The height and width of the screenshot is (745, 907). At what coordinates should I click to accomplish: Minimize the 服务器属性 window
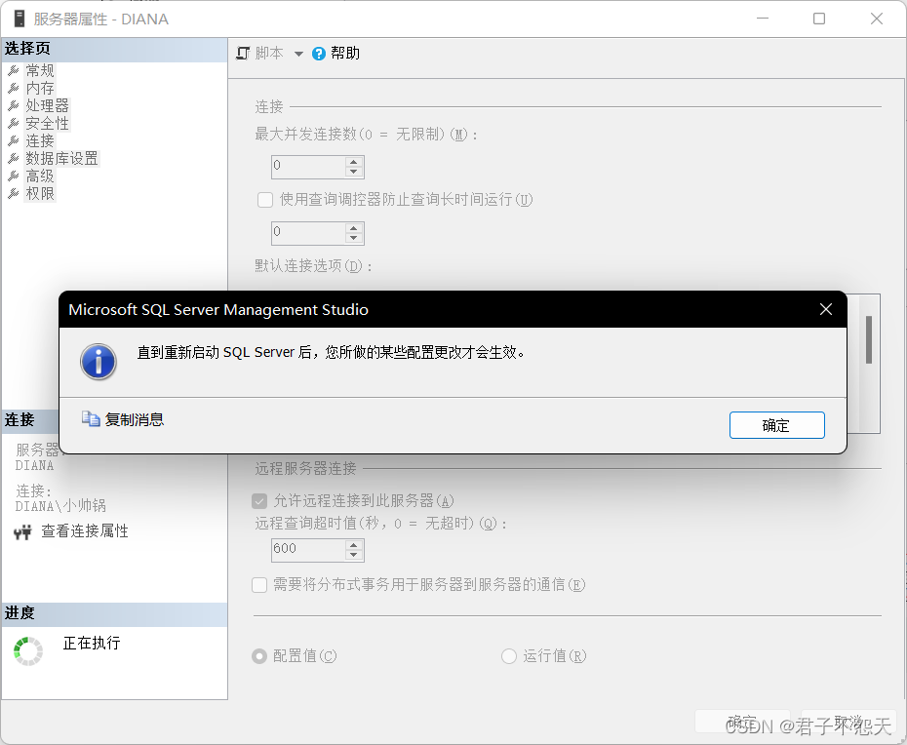(763, 19)
